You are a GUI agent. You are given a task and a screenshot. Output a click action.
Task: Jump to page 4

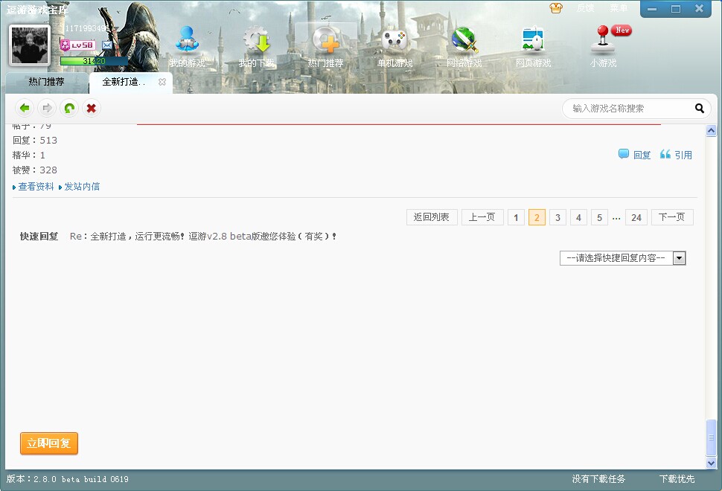pos(578,217)
